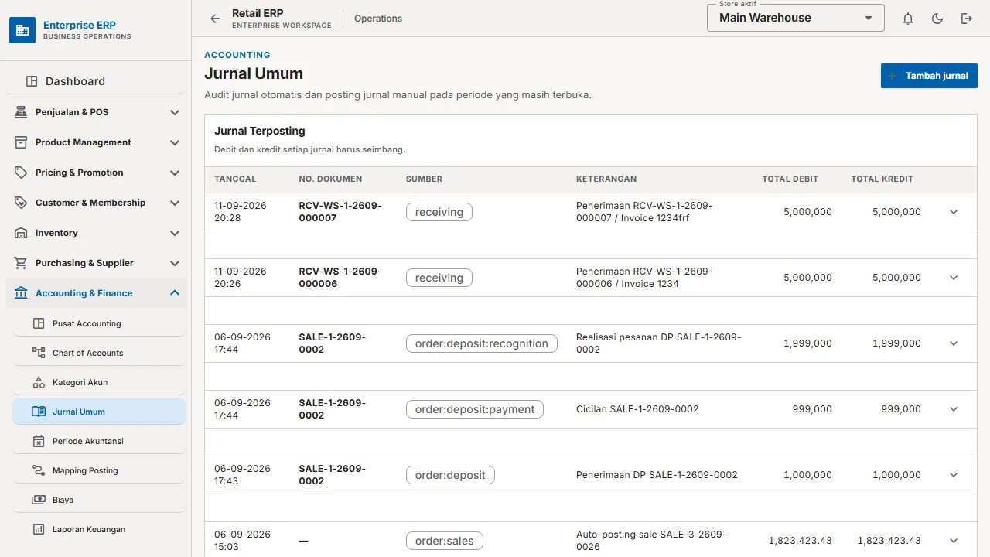The width and height of the screenshot is (990, 557).
Task: Click the Product Management box icon
Action: pyautogui.click(x=21, y=142)
